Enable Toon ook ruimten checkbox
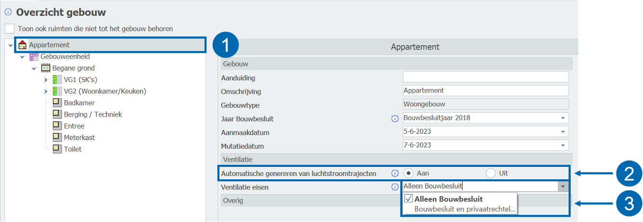The image size is (643, 222). (10, 29)
